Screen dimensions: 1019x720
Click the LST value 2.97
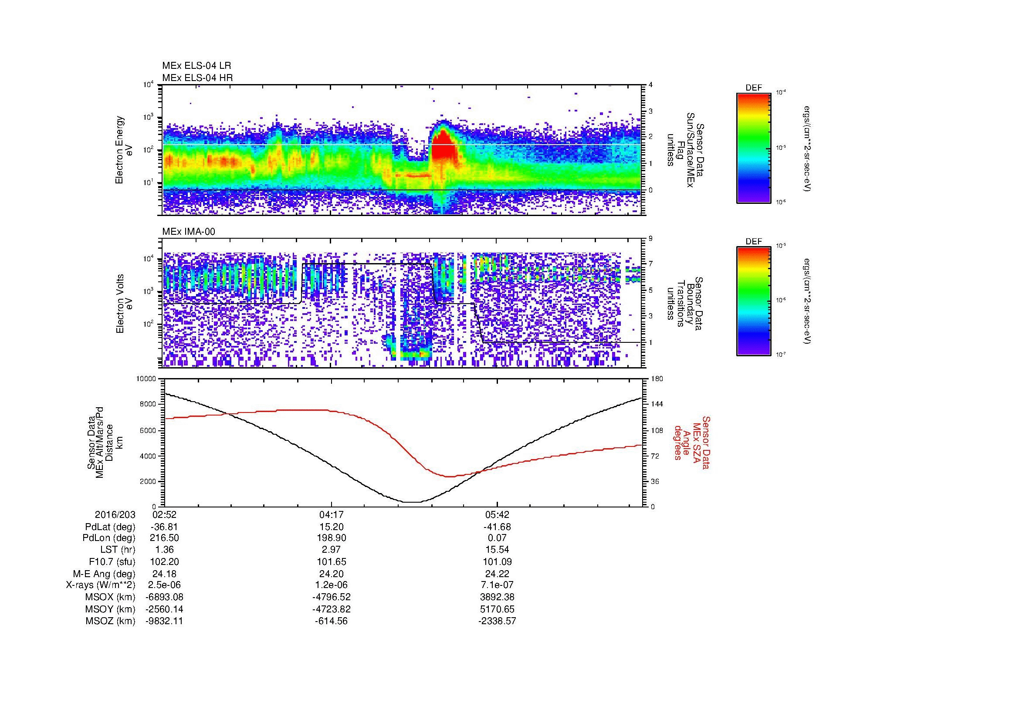(x=332, y=550)
